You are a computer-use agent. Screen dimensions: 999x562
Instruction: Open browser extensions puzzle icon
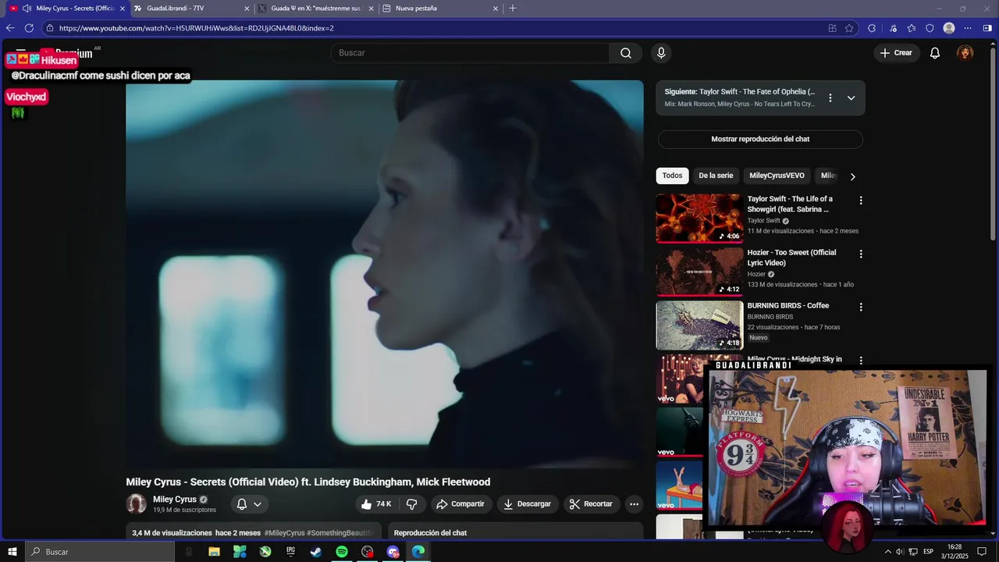(x=872, y=28)
